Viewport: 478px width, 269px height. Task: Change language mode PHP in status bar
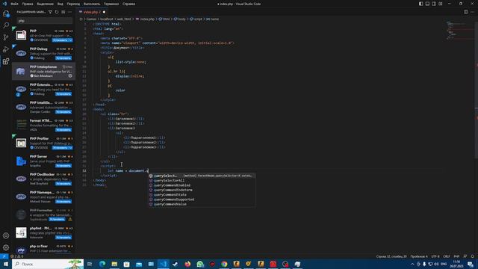[x=456, y=256]
